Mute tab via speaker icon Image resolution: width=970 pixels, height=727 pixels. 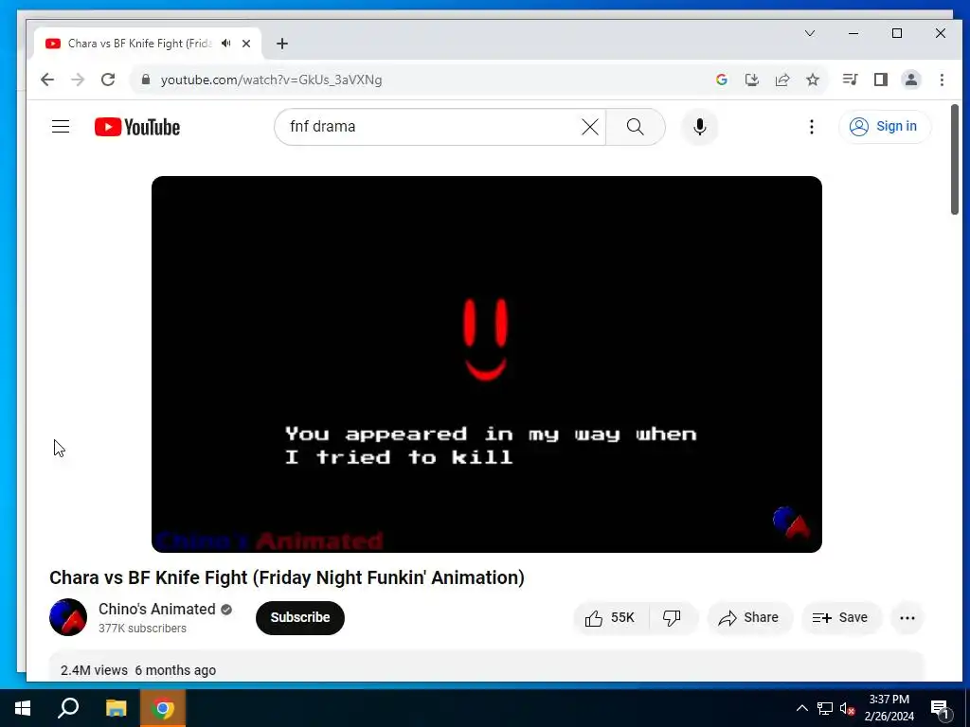[225, 44]
